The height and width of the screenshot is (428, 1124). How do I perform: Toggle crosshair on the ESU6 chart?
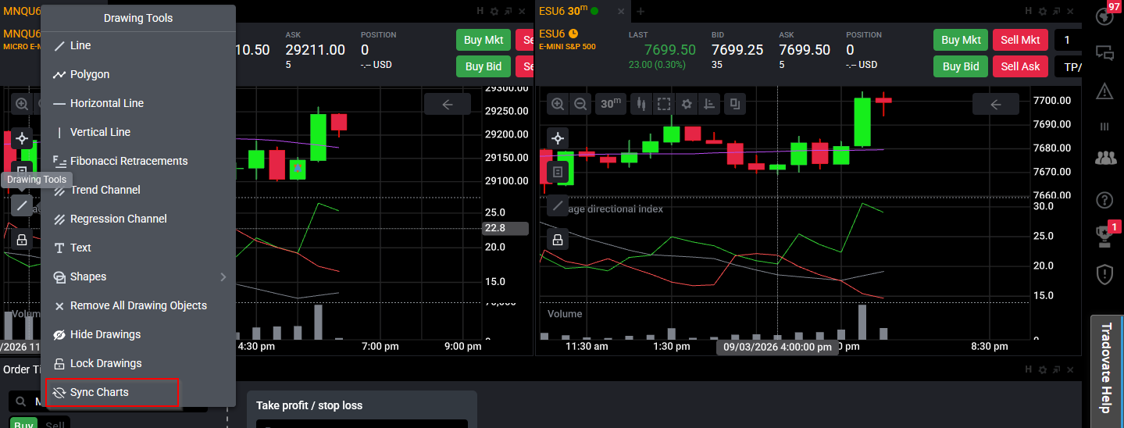(558, 138)
